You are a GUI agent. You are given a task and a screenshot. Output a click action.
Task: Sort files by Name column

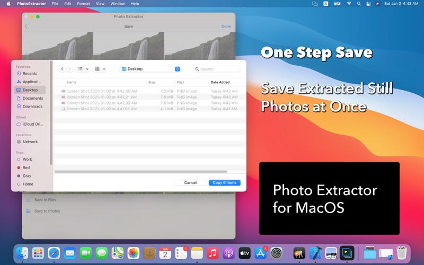(x=72, y=82)
